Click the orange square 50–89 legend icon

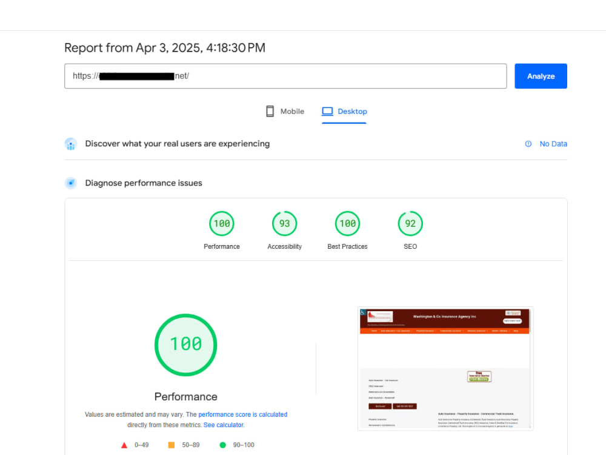pyautogui.click(x=171, y=445)
